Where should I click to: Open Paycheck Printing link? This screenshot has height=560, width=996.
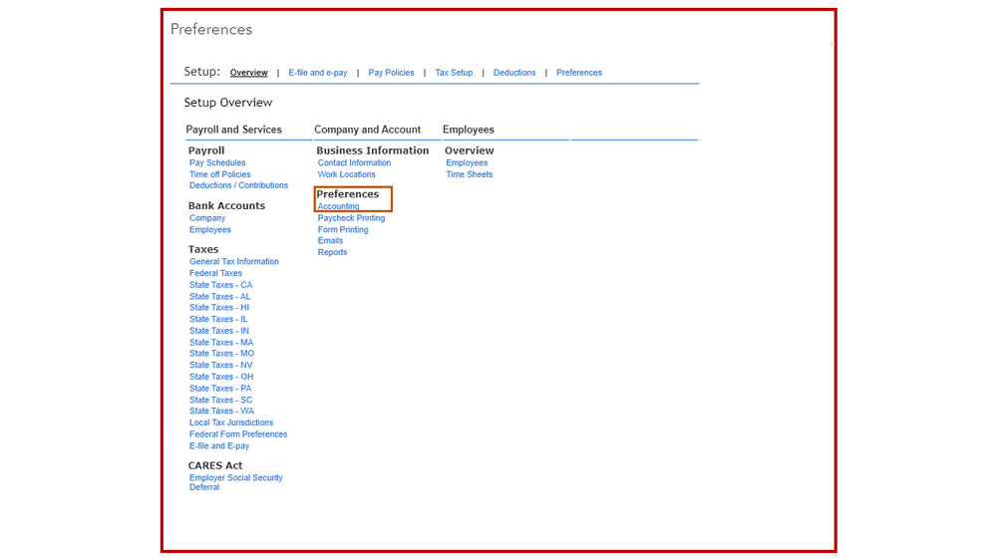click(351, 218)
